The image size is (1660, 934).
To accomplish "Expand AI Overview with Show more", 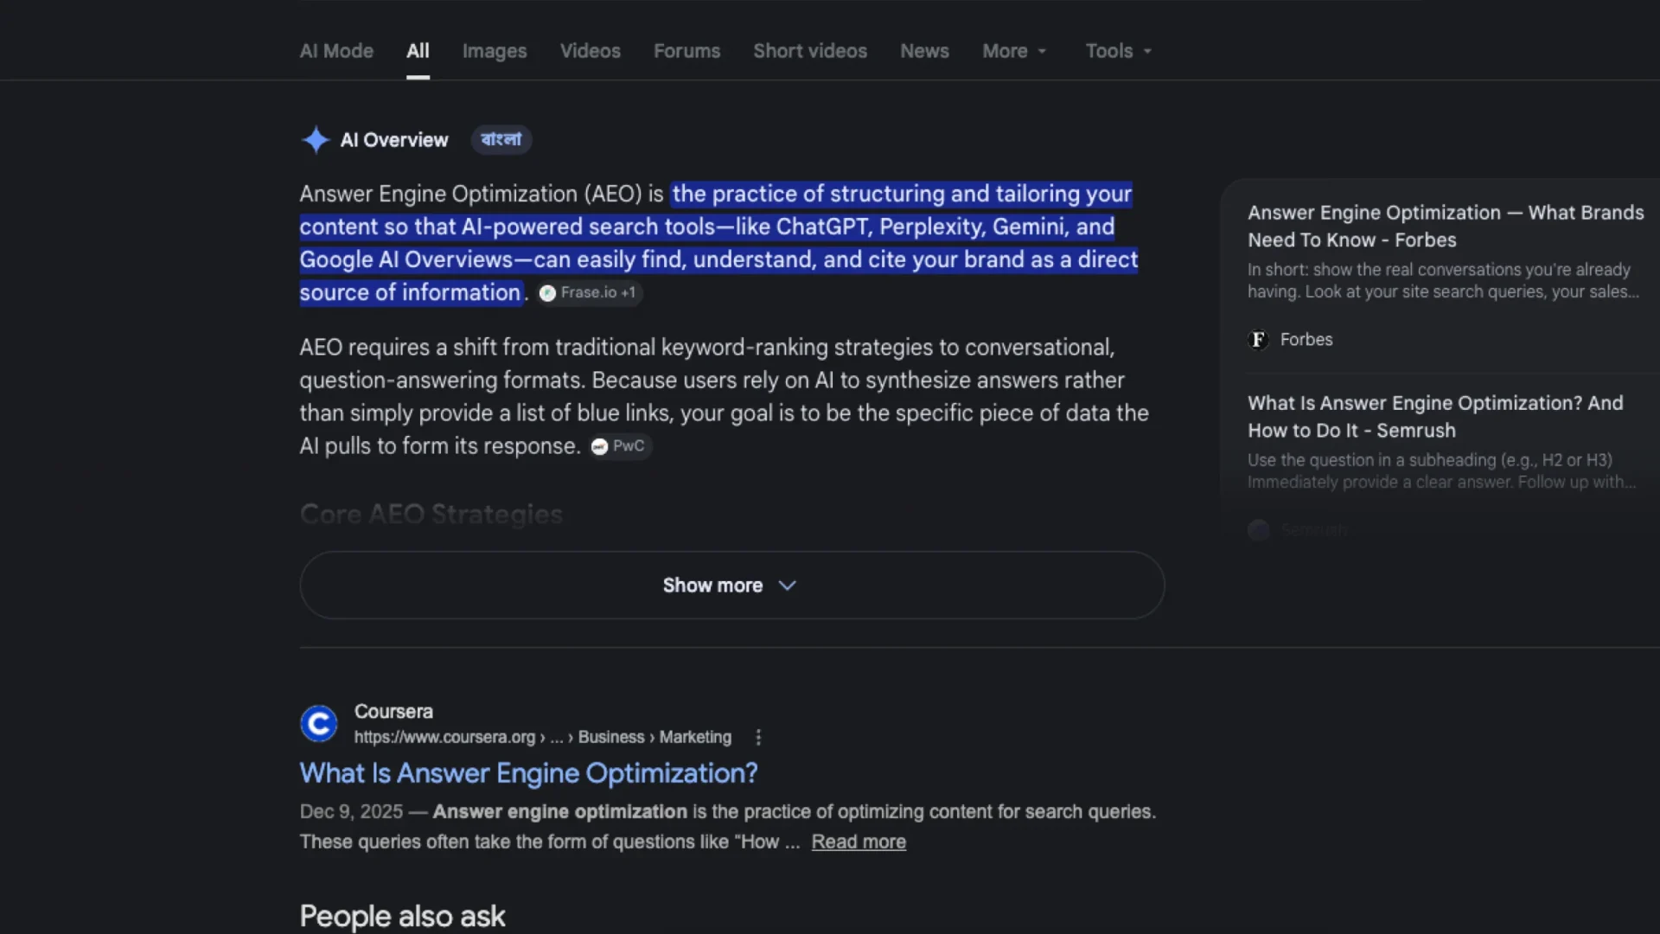I will (x=732, y=585).
